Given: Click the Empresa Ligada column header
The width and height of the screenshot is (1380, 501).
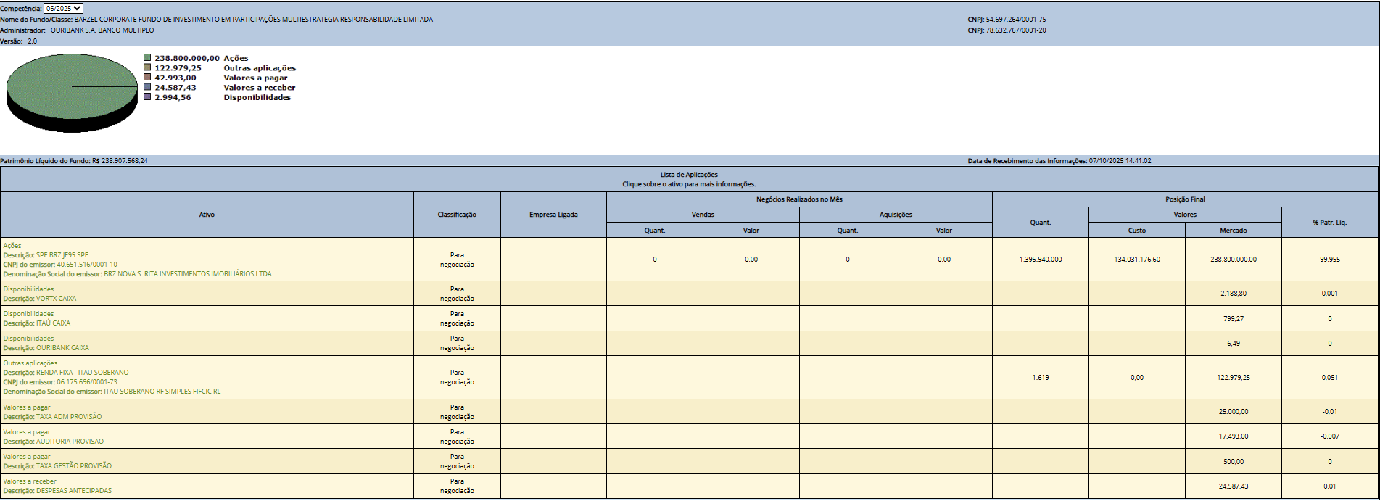Looking at the screenshot, I should tap(553, 215).
